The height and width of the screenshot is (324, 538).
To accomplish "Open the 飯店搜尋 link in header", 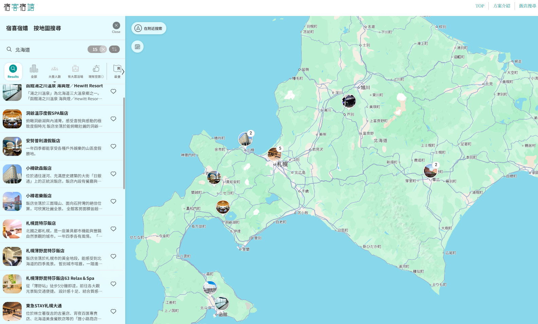I will (527, 6).
